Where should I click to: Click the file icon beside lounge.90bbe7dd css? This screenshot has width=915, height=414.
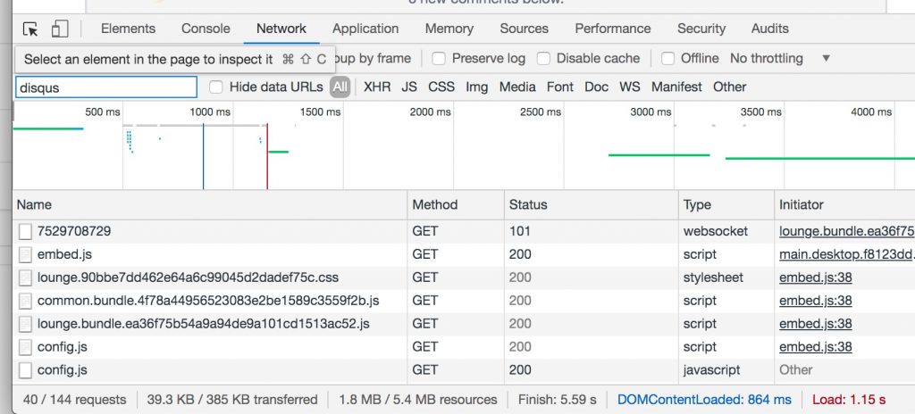25,277
